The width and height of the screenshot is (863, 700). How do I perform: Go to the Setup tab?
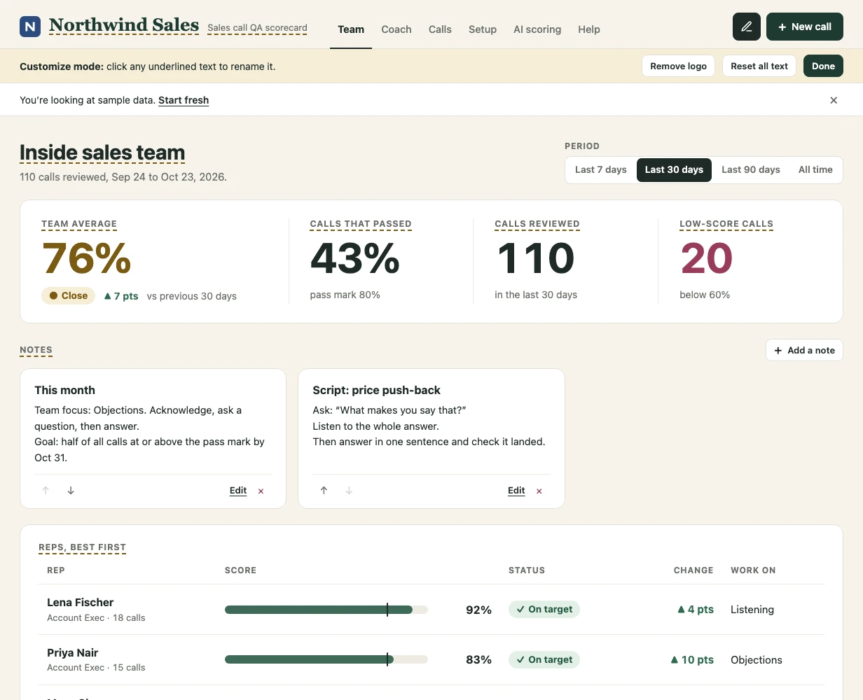[483, 29]
